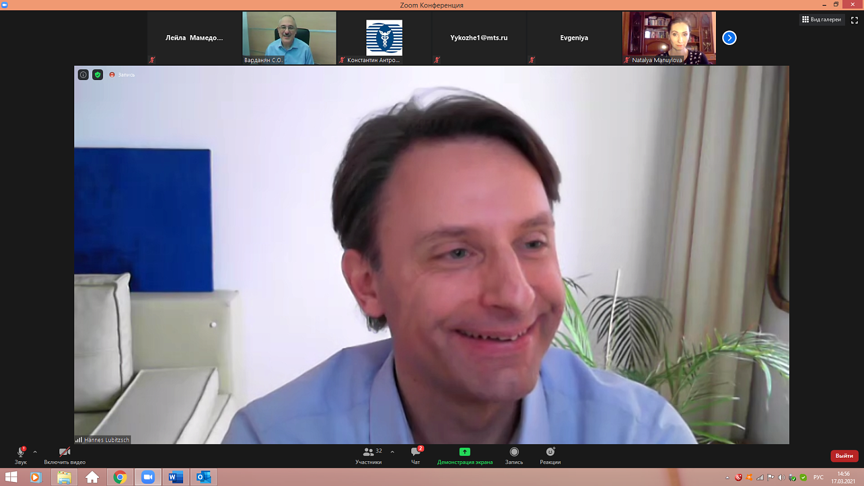Click safely remove hardware tray icon

[793, 477]
